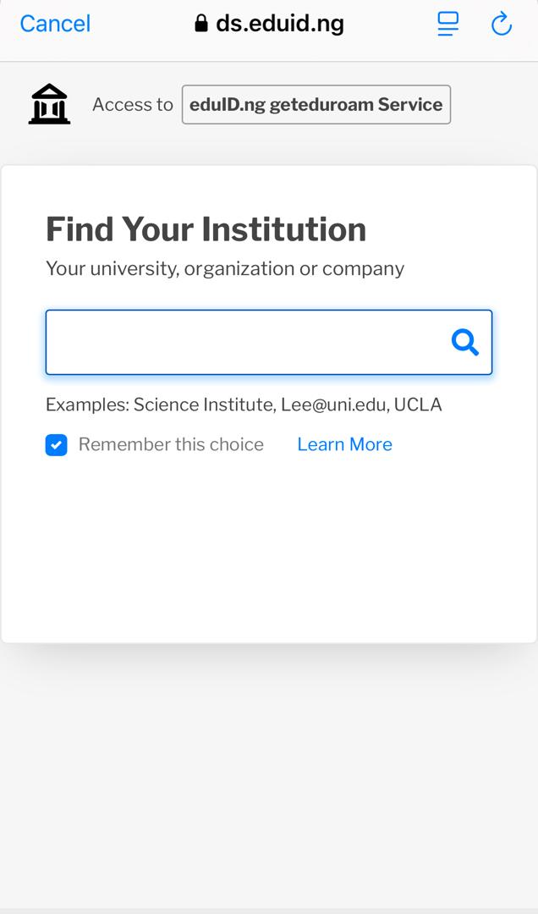
Task: Tap the address bar showing ds.eduid.ng
Action: coord(271,23)
